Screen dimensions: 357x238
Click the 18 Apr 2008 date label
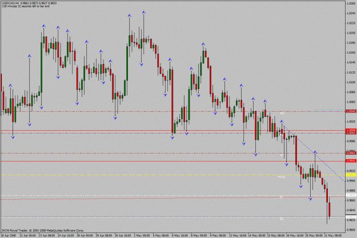[8, 236]
